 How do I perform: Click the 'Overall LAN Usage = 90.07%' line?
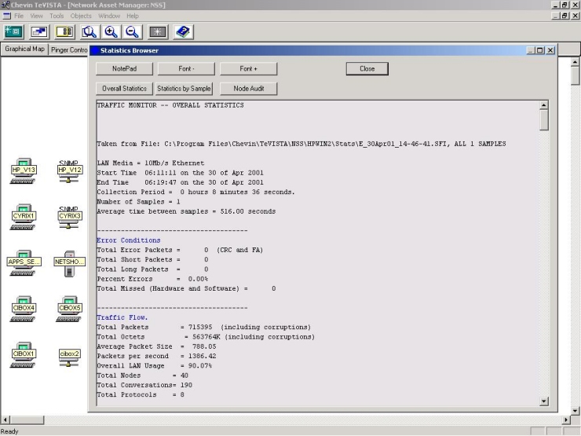(x=155, y=365)
